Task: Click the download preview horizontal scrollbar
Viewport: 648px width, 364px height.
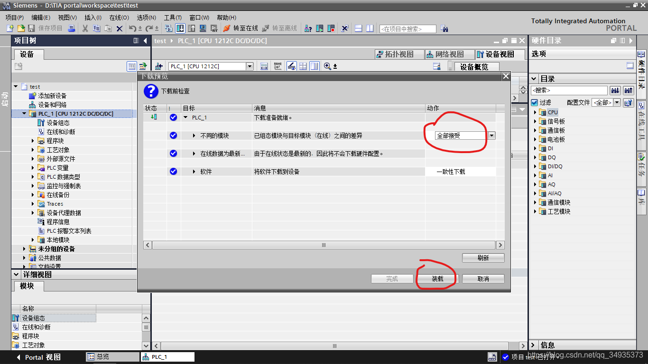Action: pos(324,245)
